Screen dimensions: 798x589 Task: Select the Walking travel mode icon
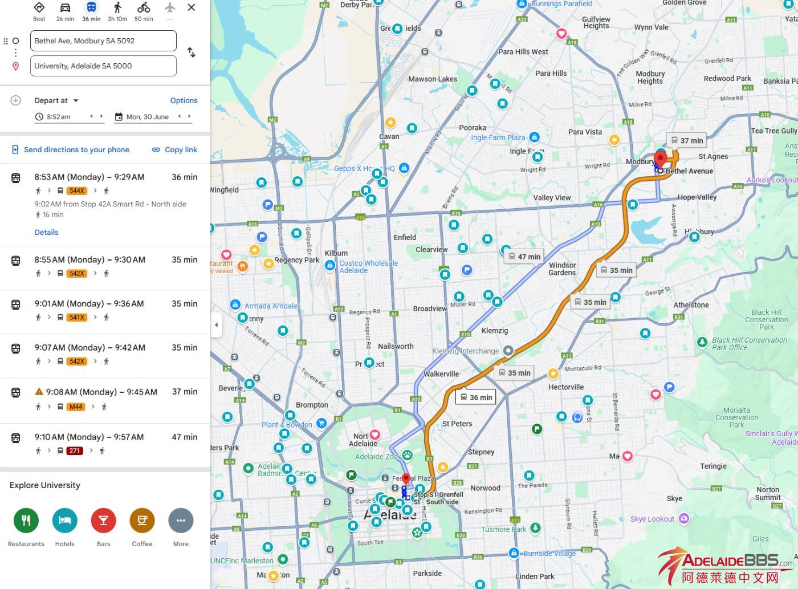click(117, 8)
